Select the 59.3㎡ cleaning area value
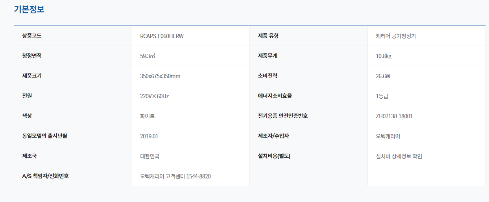 coord(148,56)
